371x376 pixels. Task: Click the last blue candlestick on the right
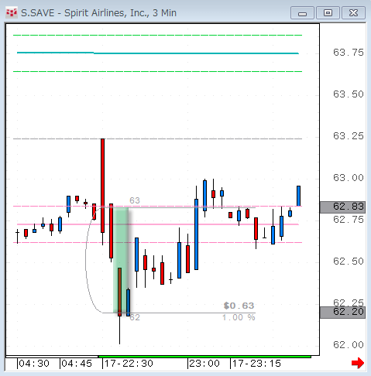click(x=298, y=196)
